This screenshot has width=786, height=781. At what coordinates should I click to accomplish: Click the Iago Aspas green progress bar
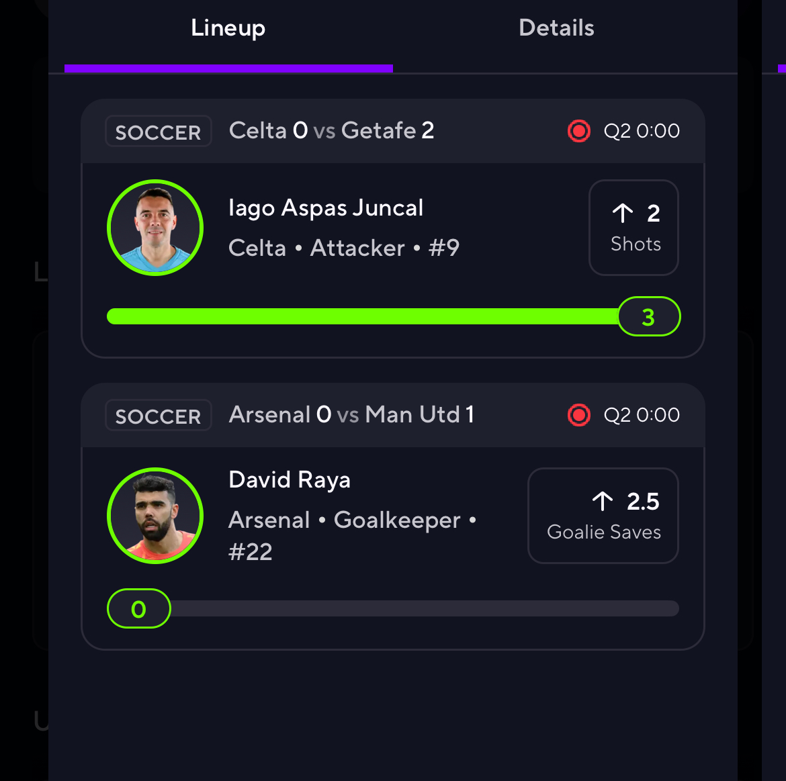pyautogui.click(x=363, y=316)
